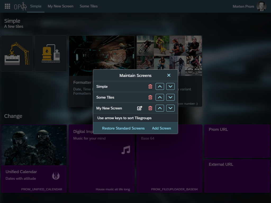Delete the Some Tiles screen
This screenshot has height=203, width=271.
click(150, 97)
